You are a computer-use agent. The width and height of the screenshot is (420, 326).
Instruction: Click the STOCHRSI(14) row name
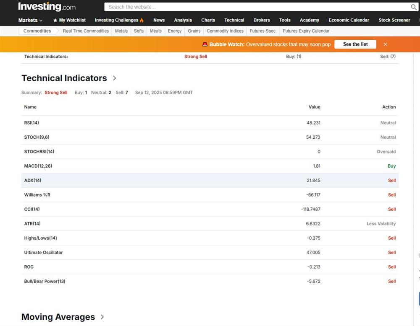coord(39,152)
